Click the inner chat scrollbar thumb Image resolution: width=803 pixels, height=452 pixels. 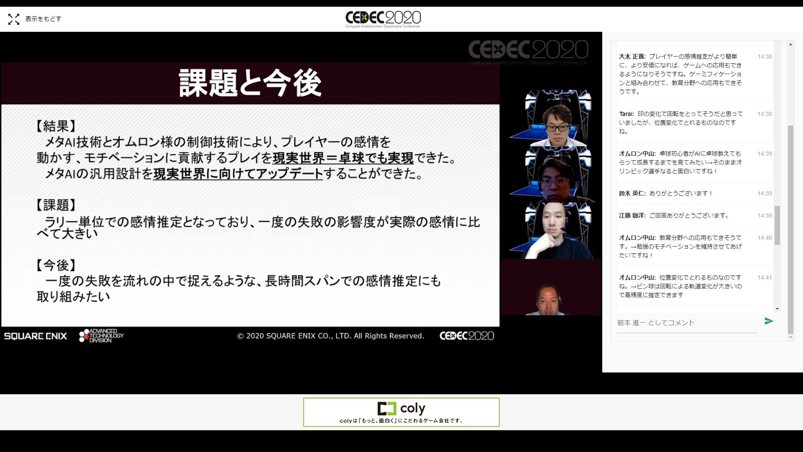point(777,225)
